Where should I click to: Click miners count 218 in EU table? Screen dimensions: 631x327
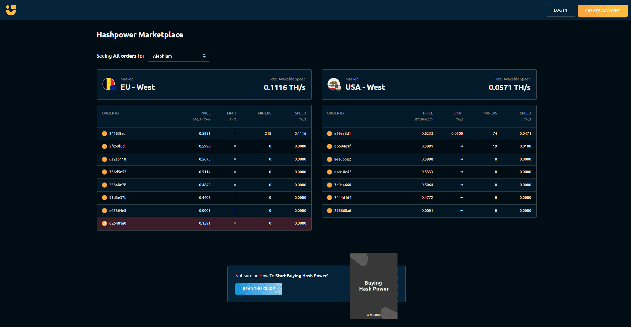tap(268, 133)
